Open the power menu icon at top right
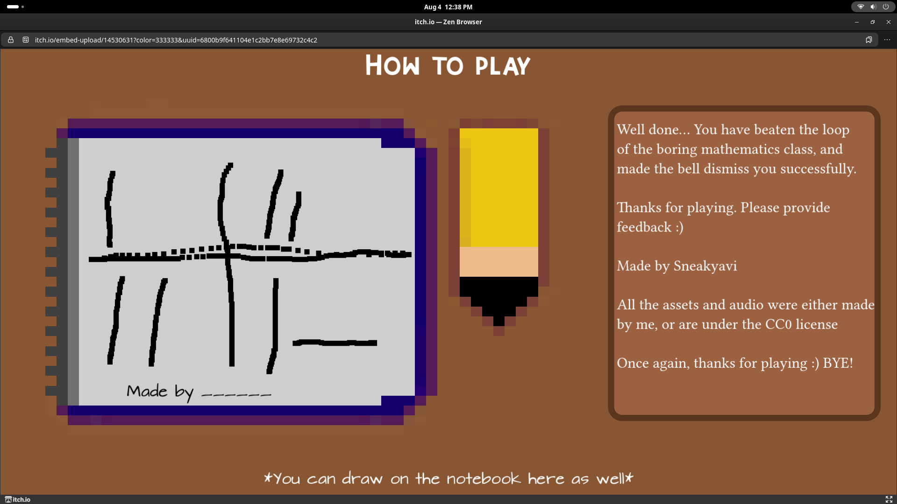The width and height of the screenshot is (897, 504). [886, 7]
